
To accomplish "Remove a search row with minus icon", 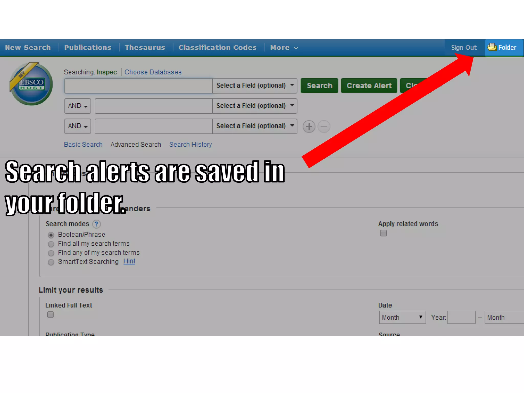I will click(x=324, y=126).
